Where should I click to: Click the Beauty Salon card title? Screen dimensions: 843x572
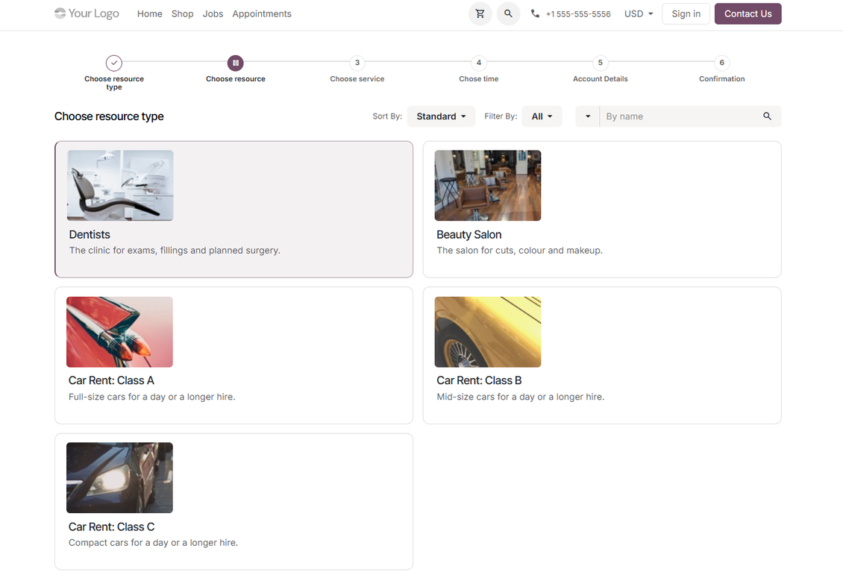tap(468, 235)
